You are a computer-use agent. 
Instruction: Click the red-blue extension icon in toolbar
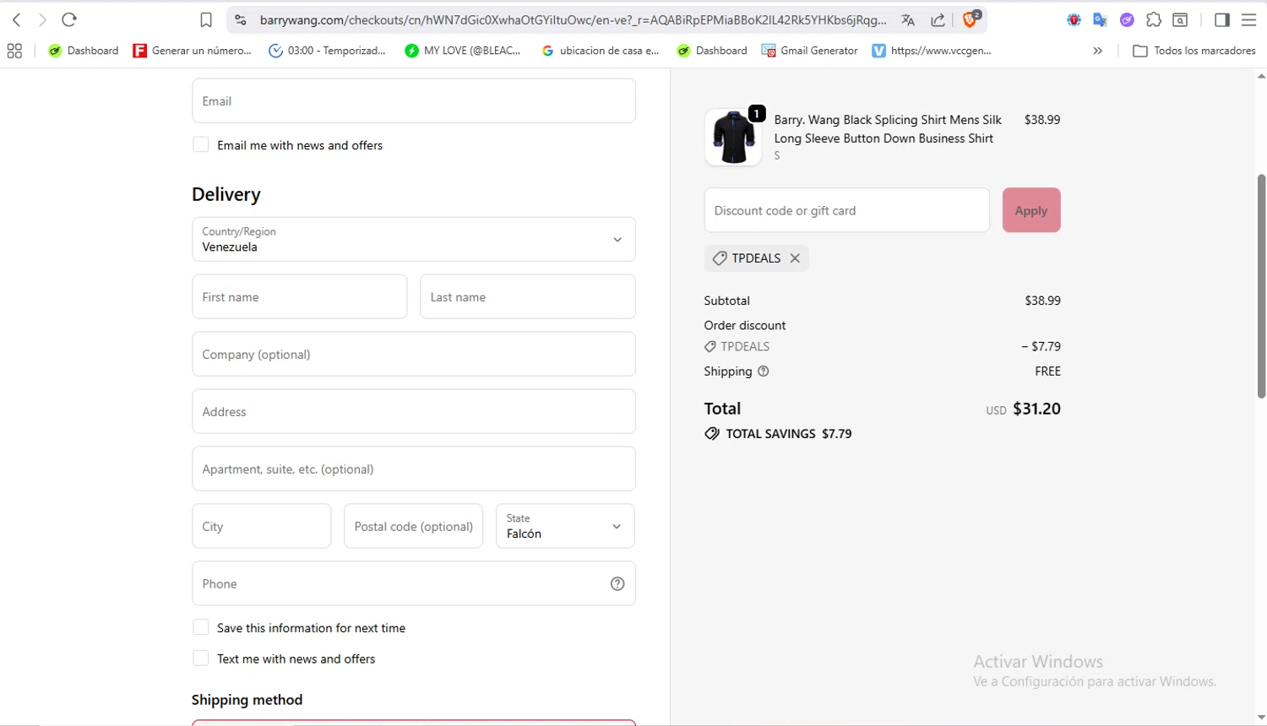pos(1074,20)
